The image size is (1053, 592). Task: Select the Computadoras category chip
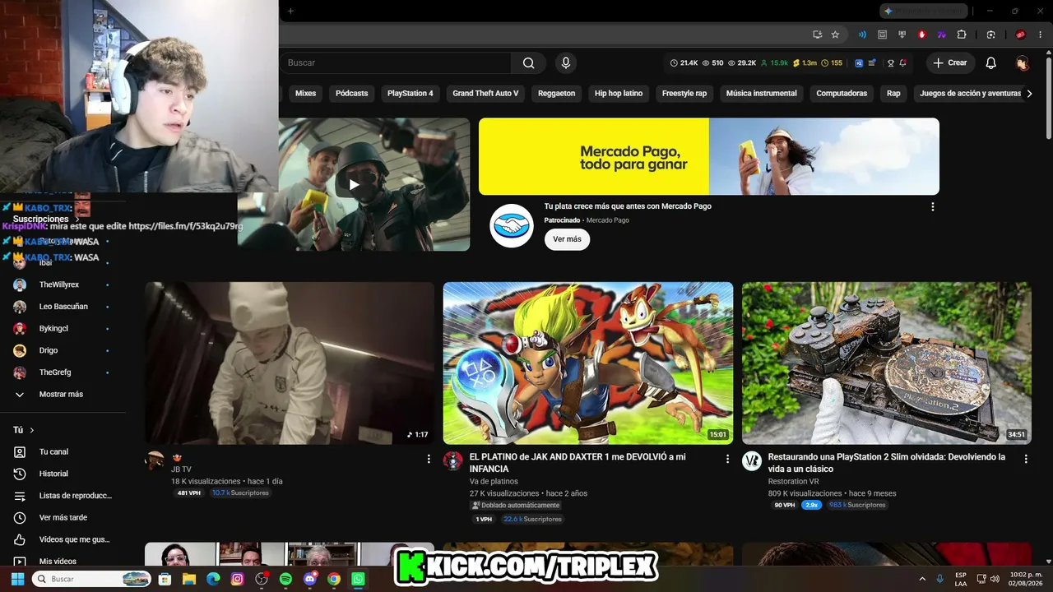pos(842,94)
